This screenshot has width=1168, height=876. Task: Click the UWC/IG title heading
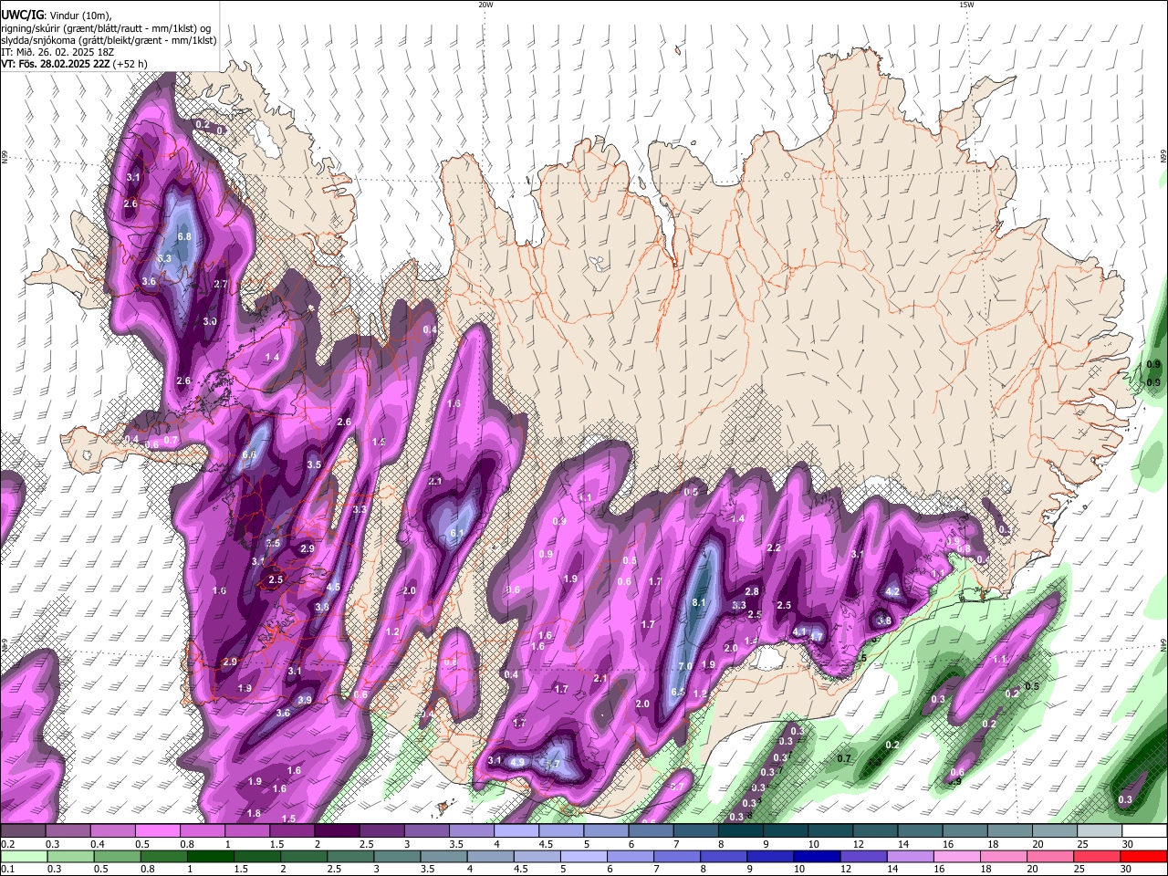(x=22, y=15)
